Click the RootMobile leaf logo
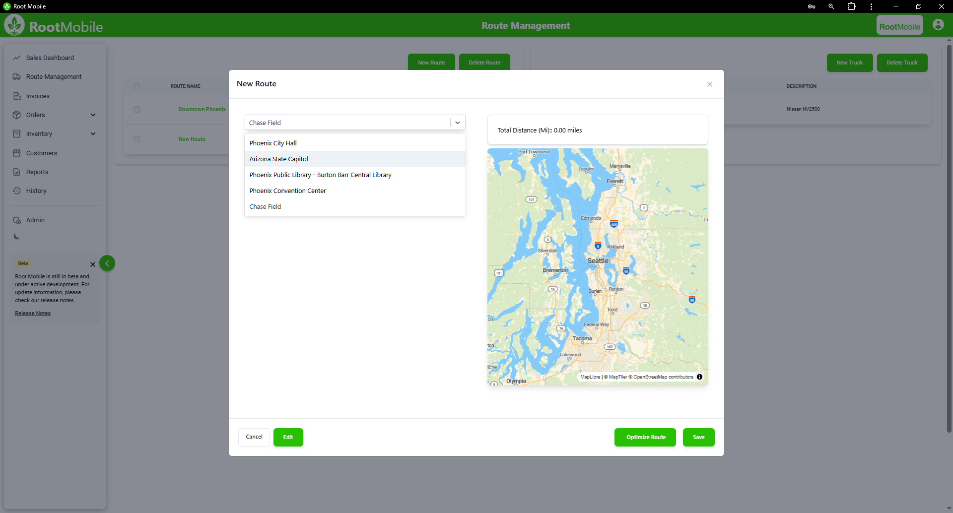 click(14, 25)
